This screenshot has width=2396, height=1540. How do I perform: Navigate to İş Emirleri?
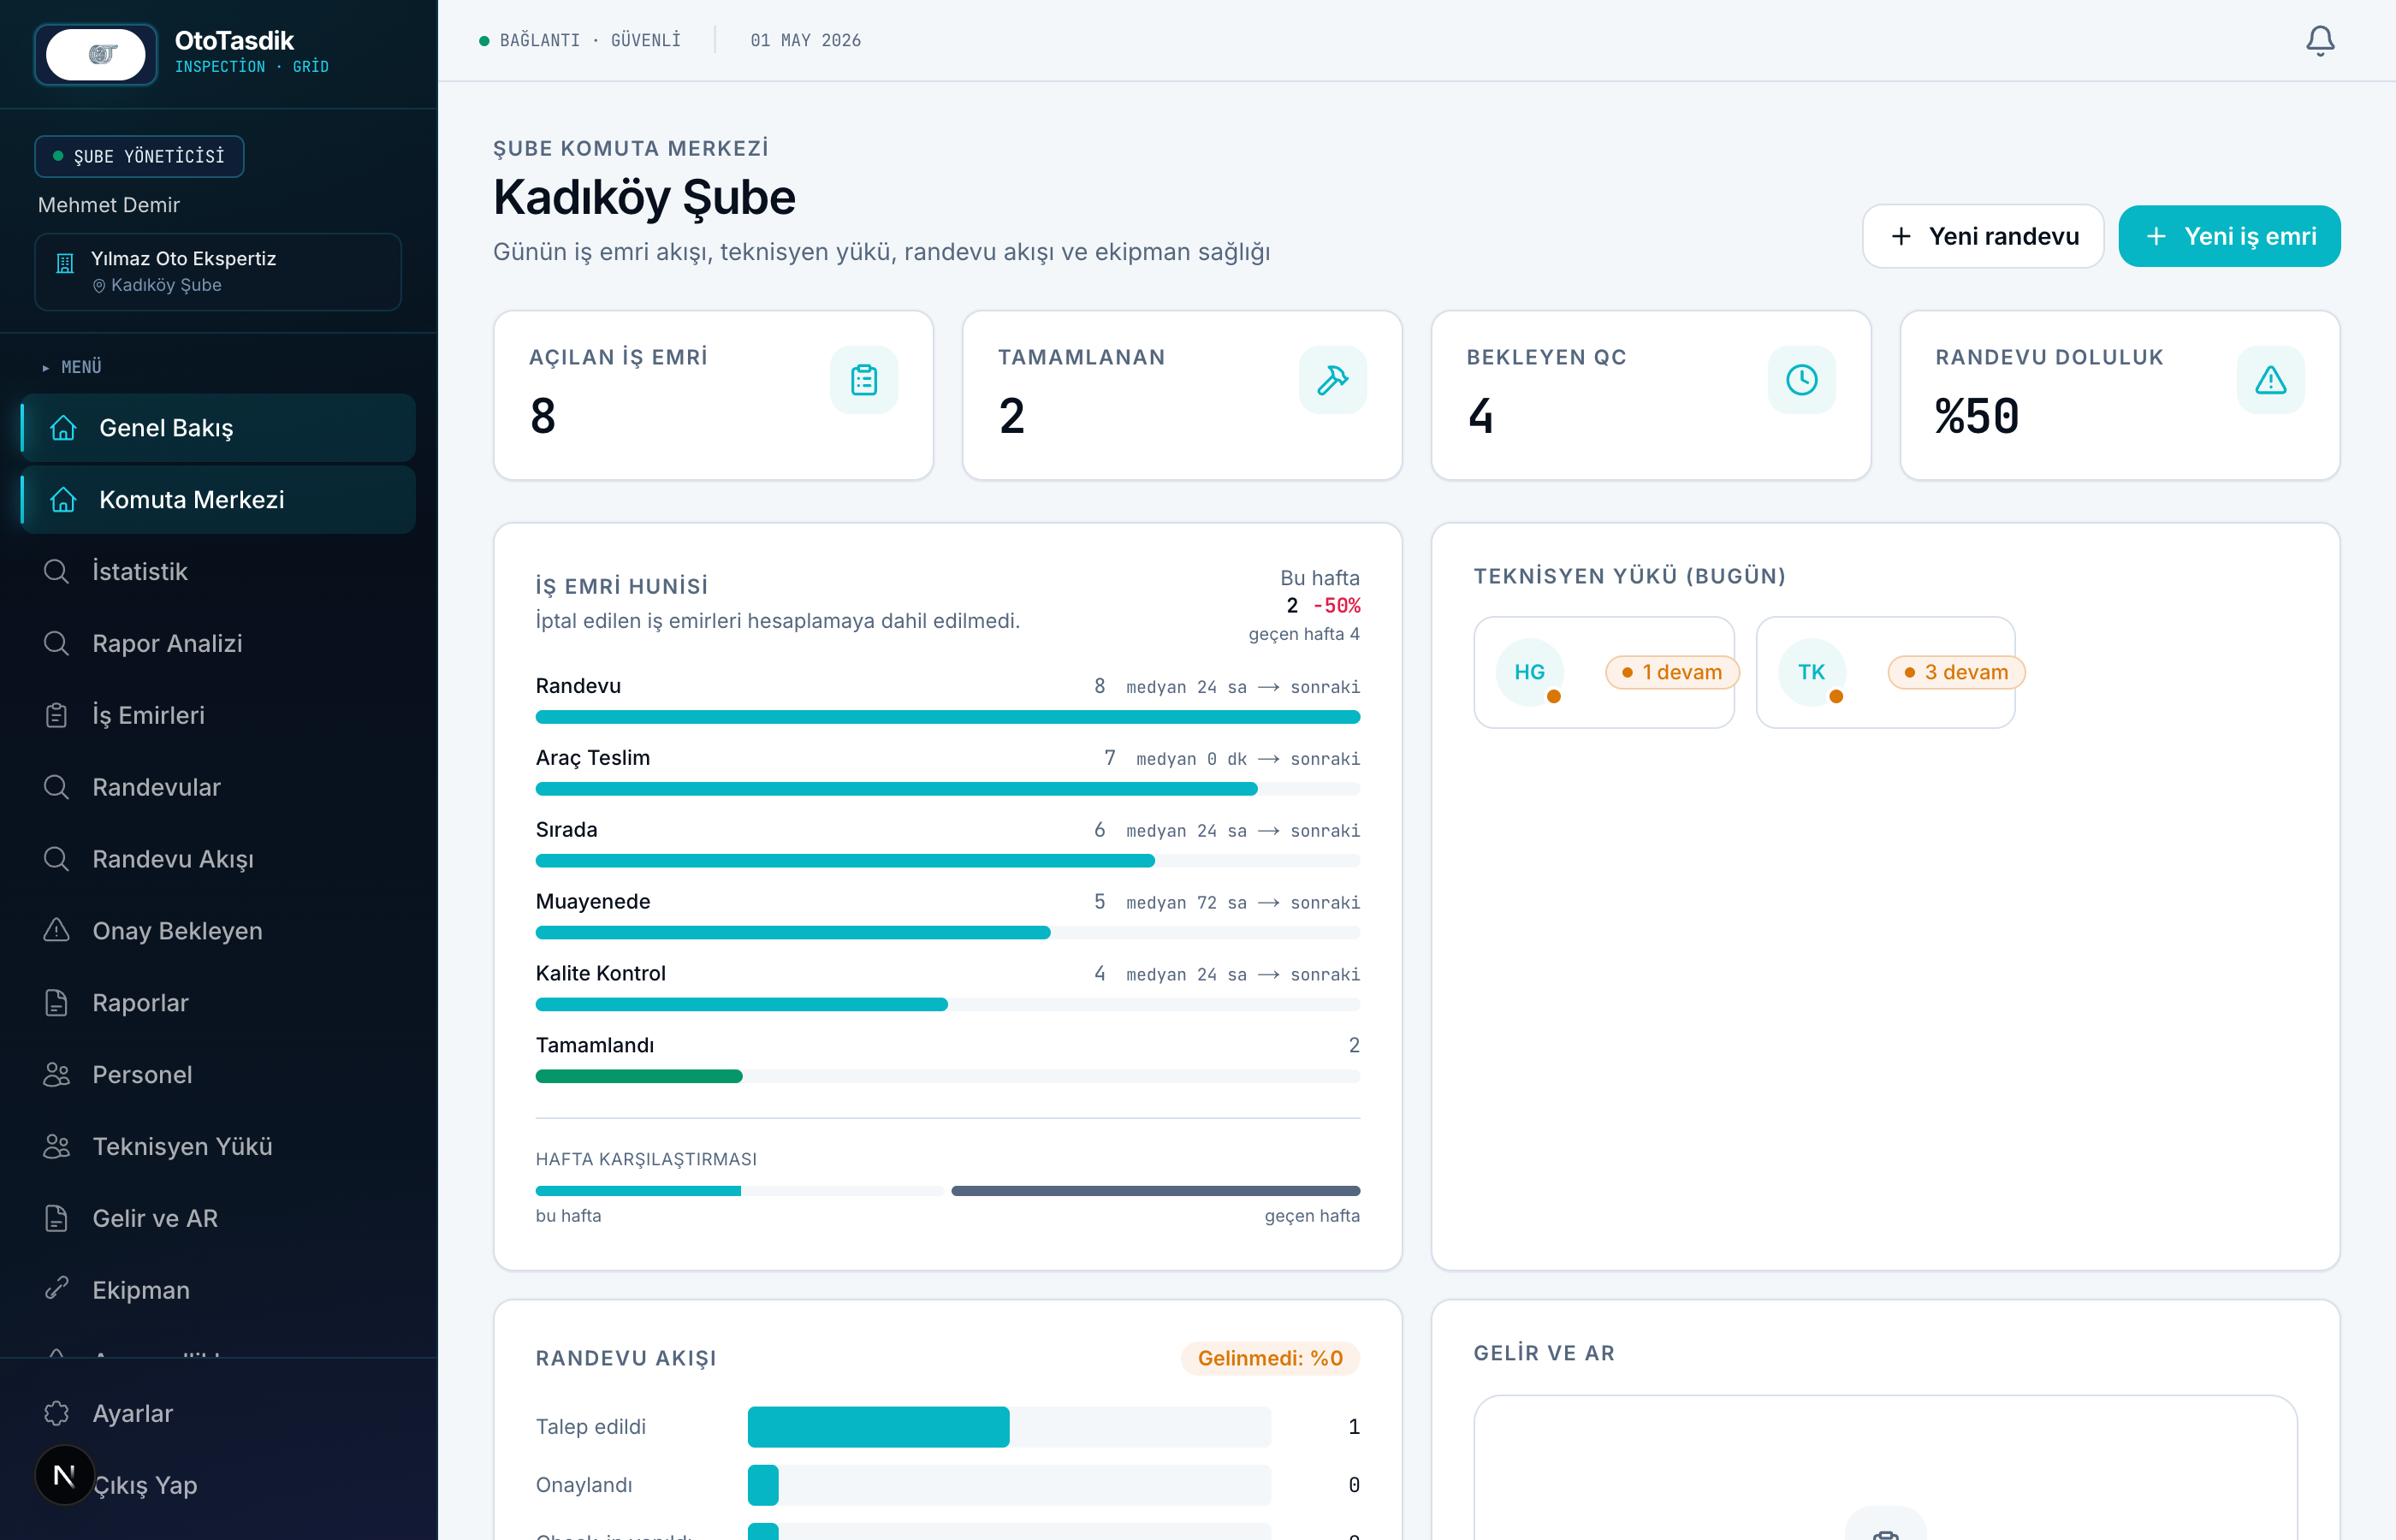pos(218,715)
